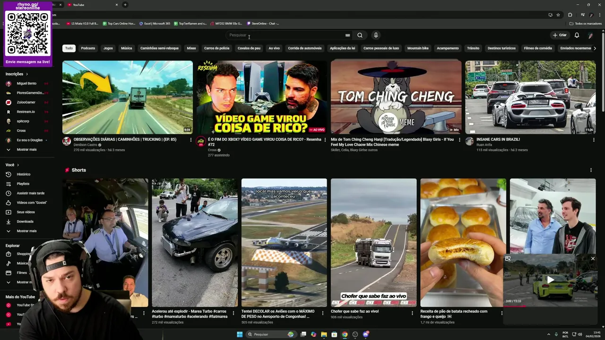
Task: Open Shorts shelf three-dot menu
Action: click(x=591, y=170)
